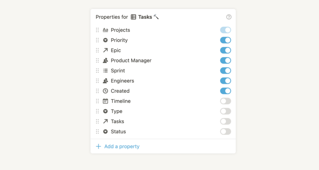Click the Tasks database table icon in header

[x=133, y=17]
